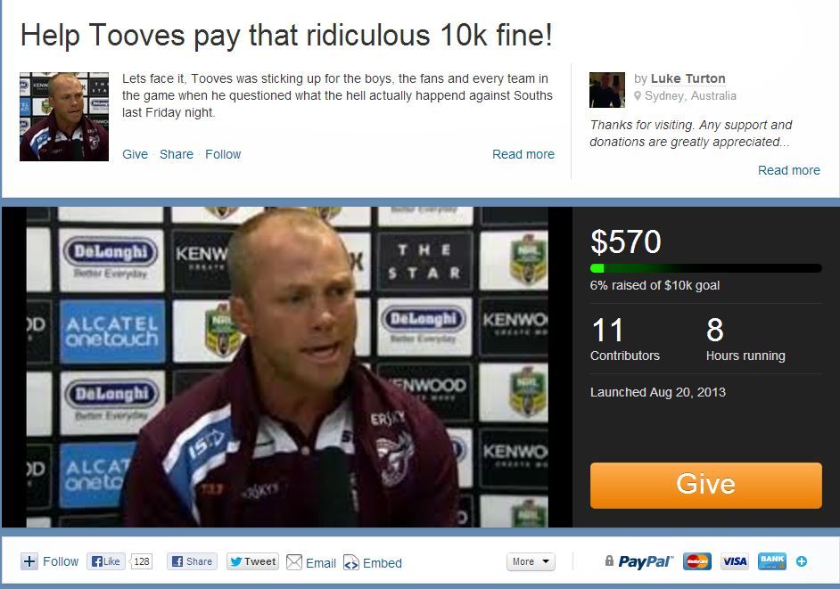Click the Facebook Share button
840x589 pixels.
coord(192,561)
